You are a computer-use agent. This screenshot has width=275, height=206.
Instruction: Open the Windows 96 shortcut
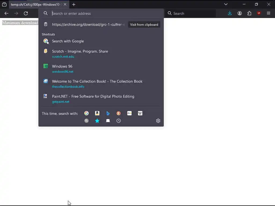pos(101,69)
